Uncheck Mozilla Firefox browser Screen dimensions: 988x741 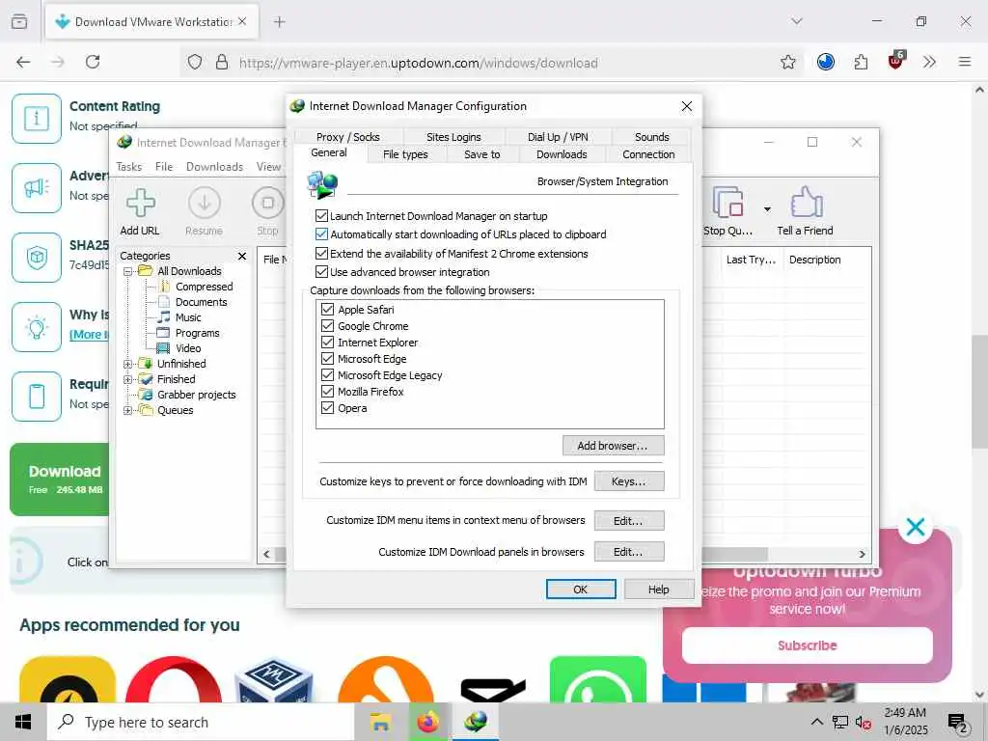point(327,392)
